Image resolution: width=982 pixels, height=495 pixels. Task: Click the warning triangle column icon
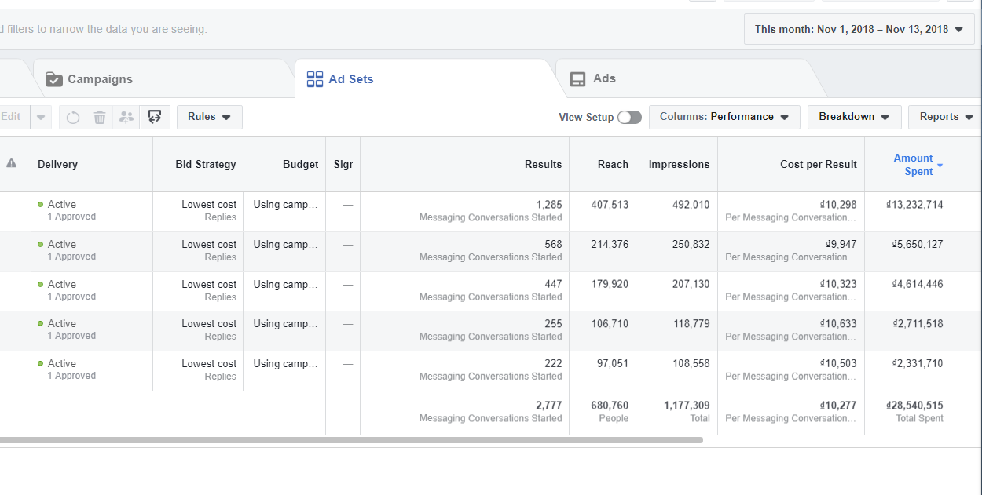coord(12,164)
